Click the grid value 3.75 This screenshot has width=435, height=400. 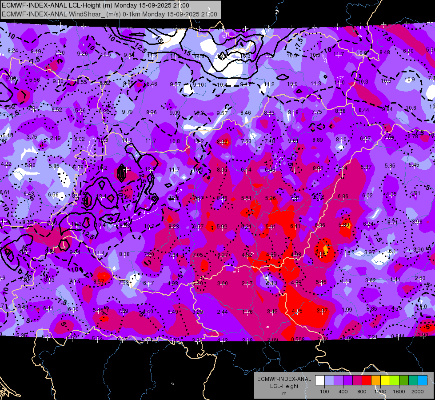coord(32,137)
